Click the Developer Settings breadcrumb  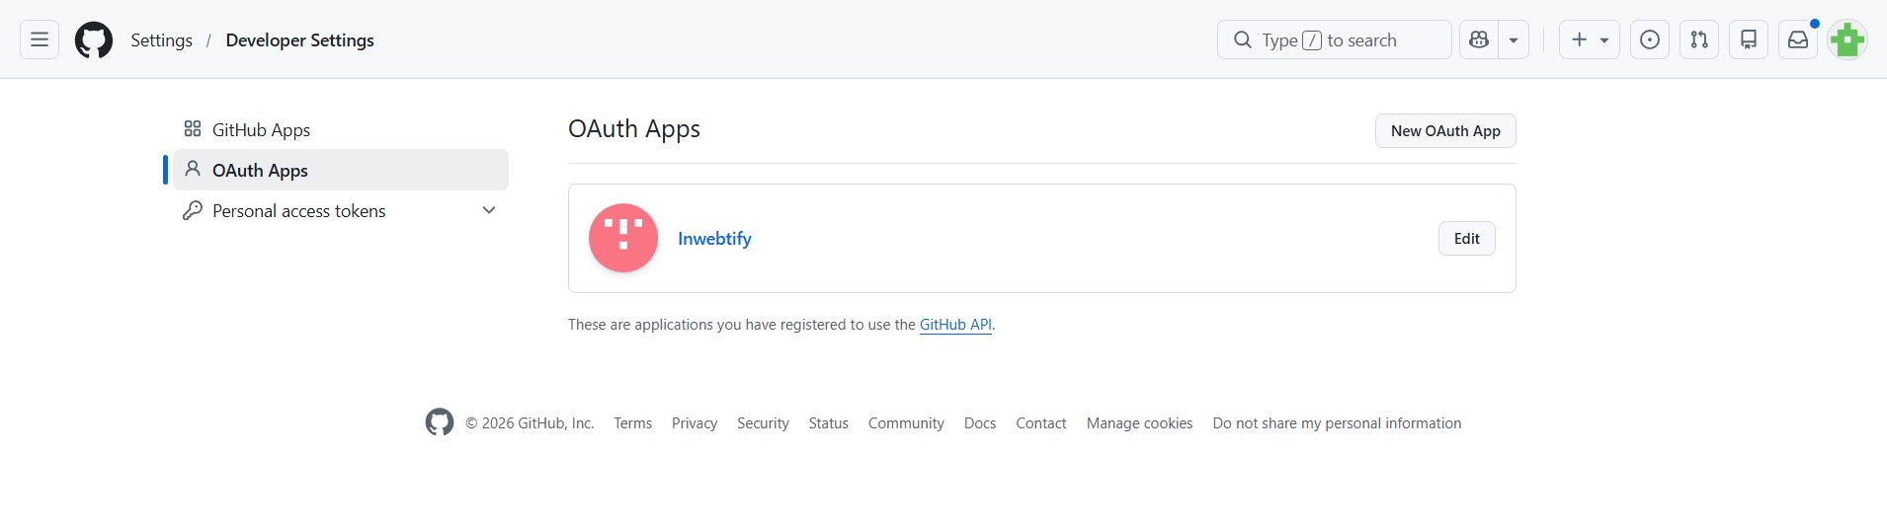(x=299, y=40)
